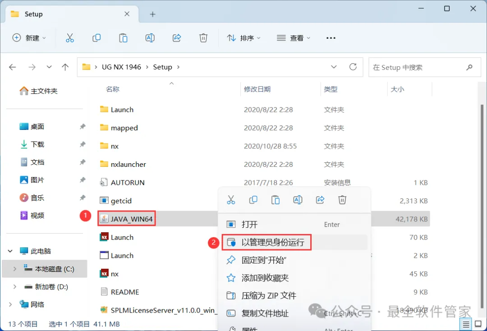
Task: Click the Rename icon in top toolbar
Action: tap(150, 38)
